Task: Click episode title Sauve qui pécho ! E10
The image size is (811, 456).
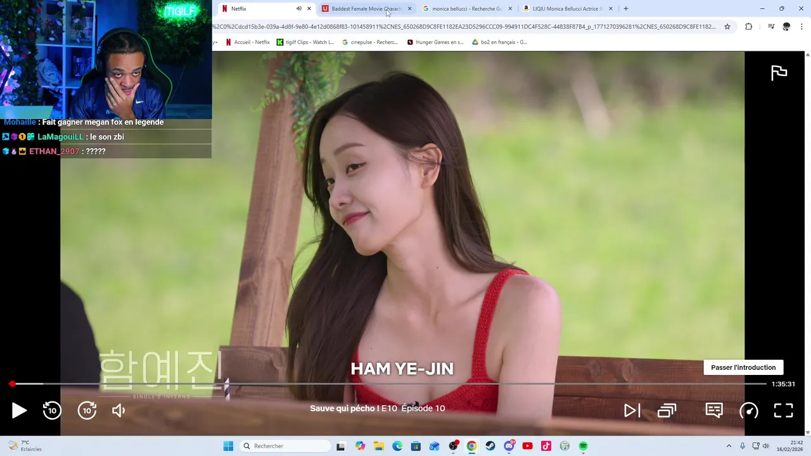Action: coord(354,408)
